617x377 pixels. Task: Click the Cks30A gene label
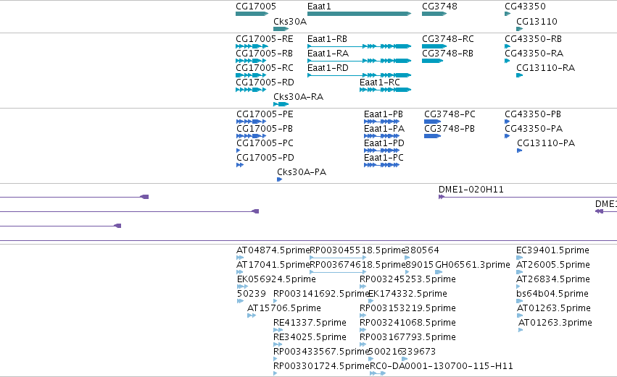point(290,22)
